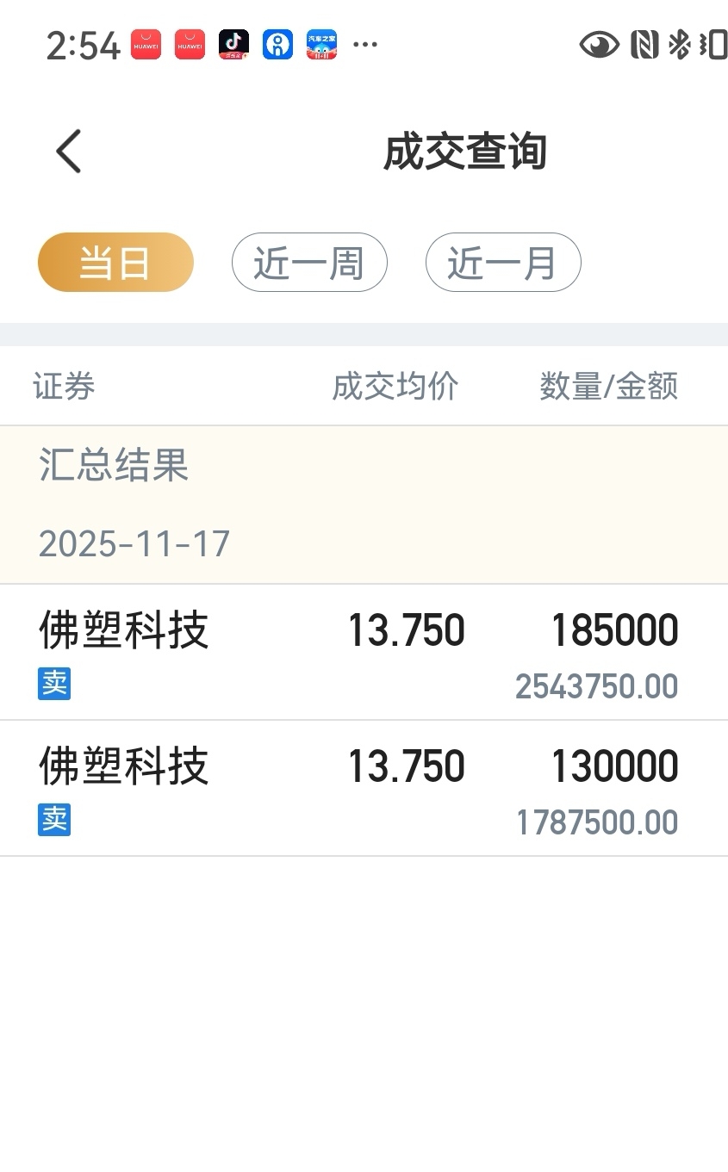Tap the amount 2543750.00

tap(596, 687)
